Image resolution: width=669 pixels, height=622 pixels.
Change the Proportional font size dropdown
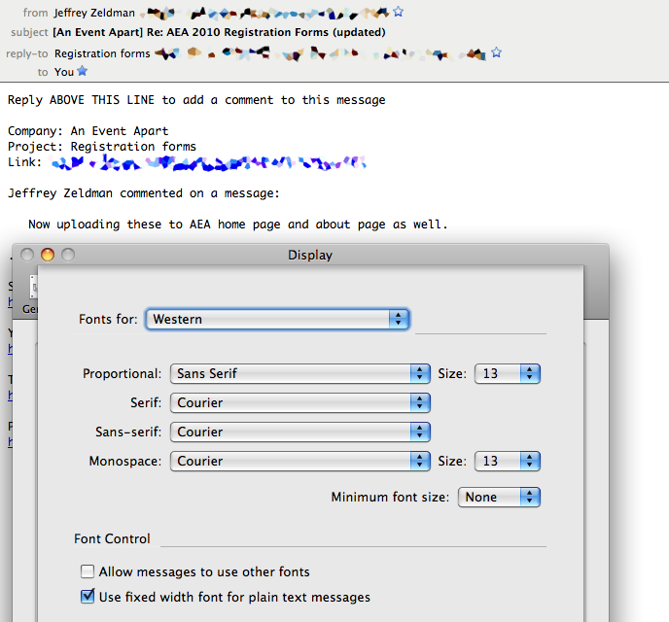pyautogui.click(x=508, y=373)
